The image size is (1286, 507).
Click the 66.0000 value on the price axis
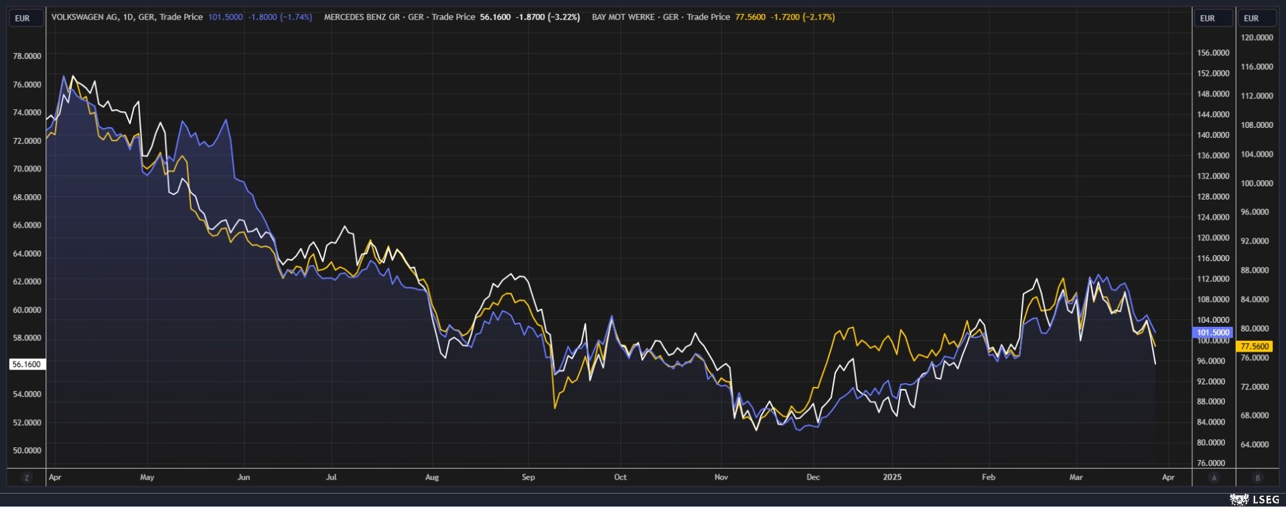[x=27, y=225]
